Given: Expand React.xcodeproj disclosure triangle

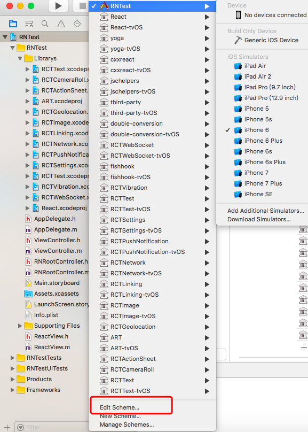Looking at the screenshot, I should pos(27,209).
